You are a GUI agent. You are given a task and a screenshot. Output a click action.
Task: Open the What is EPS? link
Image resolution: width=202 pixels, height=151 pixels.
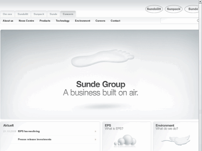click(114, 129)
